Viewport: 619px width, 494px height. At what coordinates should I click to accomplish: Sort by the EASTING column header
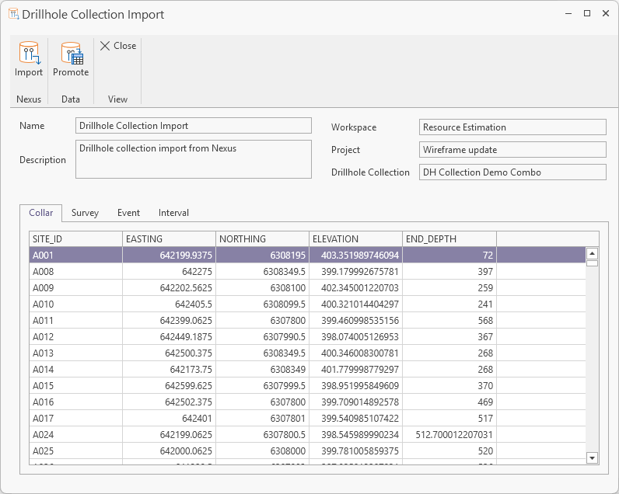169,239
